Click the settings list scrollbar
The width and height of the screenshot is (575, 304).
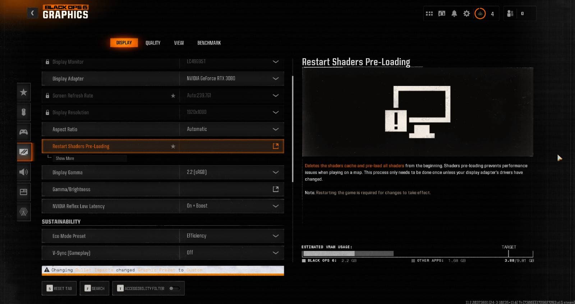(293, 129)
